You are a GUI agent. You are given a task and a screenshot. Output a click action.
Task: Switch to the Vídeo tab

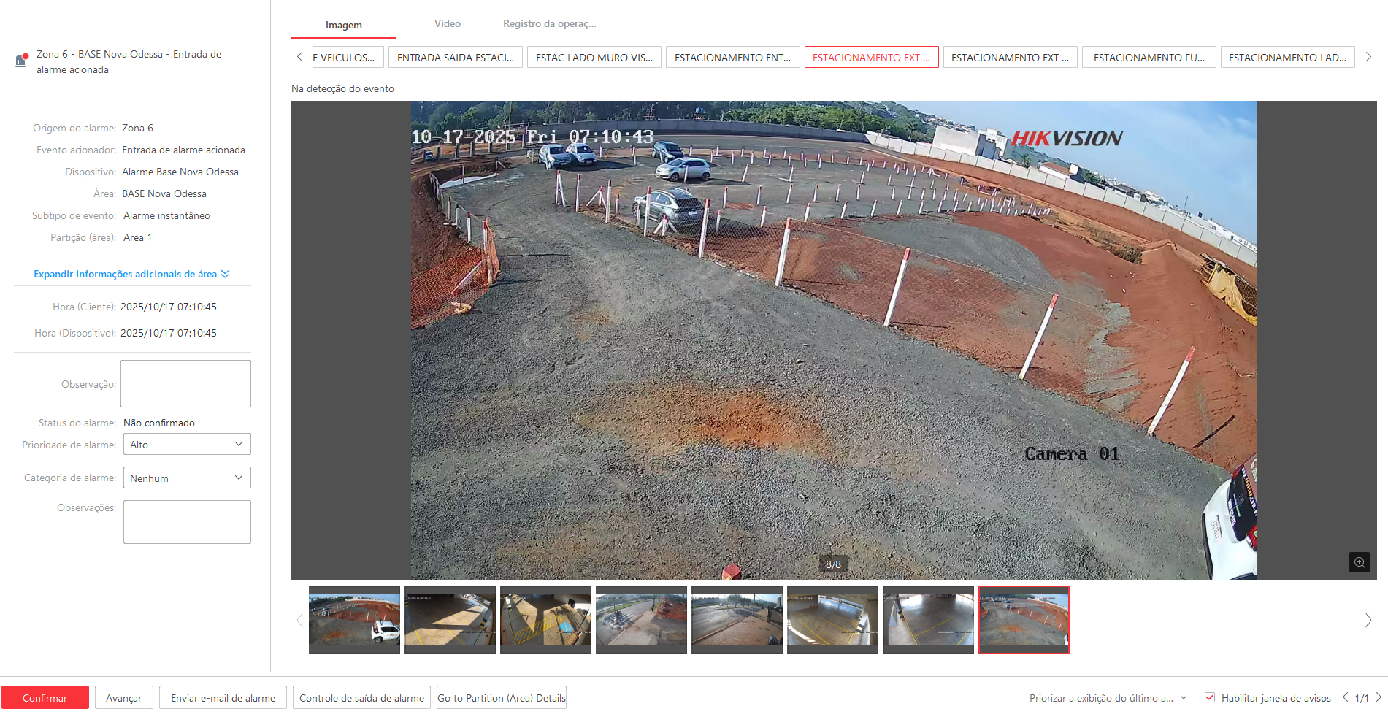(x=447, y=24)
